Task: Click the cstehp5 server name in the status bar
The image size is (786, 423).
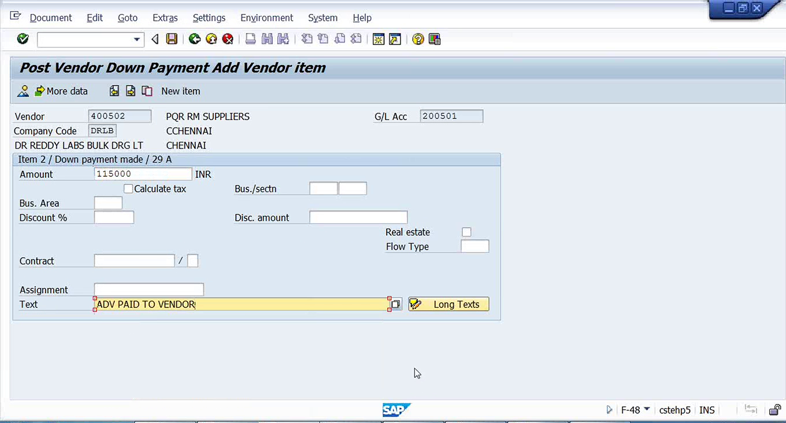Action: click(x=675, y=410)
